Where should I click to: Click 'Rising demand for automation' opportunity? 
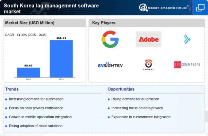[x=135, y=99]
